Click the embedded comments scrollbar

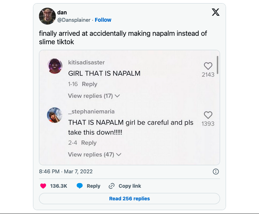tap(218, 65)
